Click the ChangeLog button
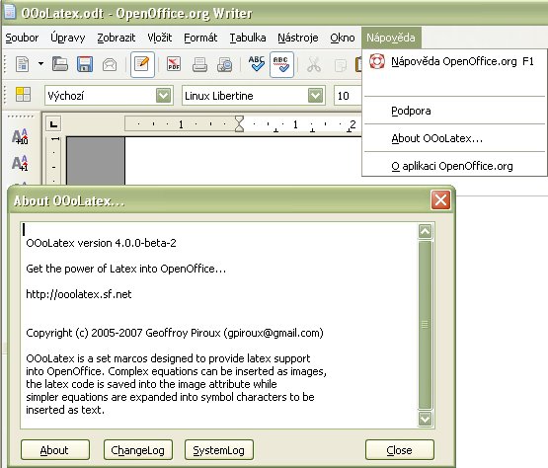The width and height of the screenshot is (548, 468). 138,450
